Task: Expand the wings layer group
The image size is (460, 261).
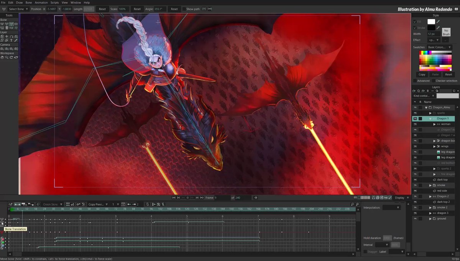Action: (434, 146)
